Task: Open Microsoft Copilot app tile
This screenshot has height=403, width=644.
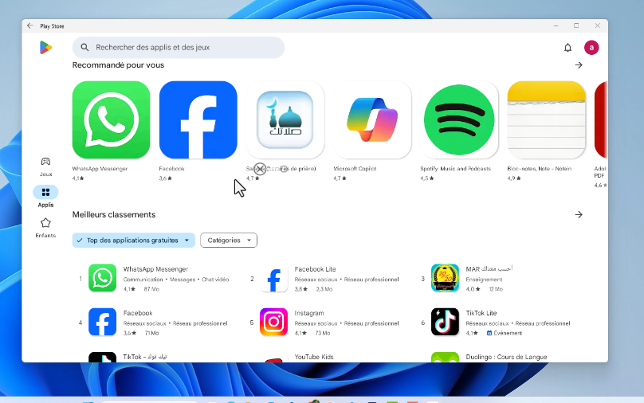Action: click(372, 119)
